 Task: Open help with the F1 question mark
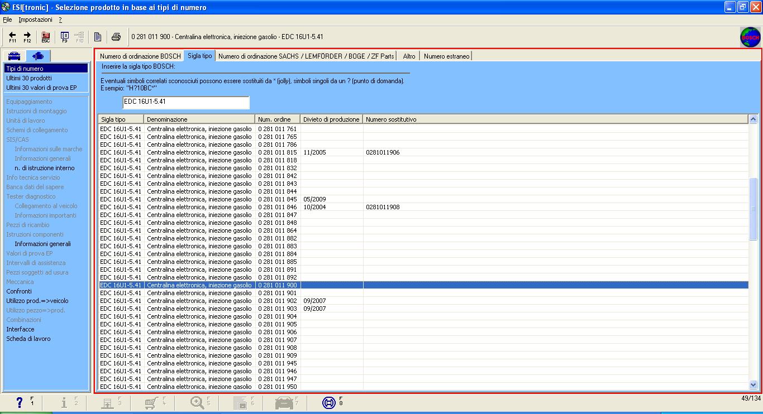20,402
